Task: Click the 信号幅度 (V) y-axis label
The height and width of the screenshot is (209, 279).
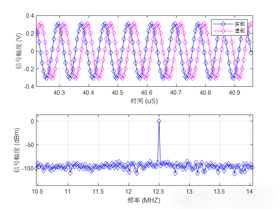Action: (x=19, y=51)
